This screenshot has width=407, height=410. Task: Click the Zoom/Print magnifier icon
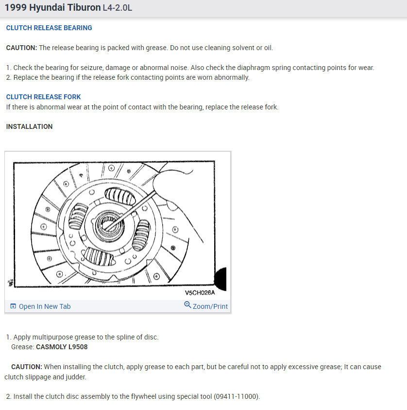[187, 304]
